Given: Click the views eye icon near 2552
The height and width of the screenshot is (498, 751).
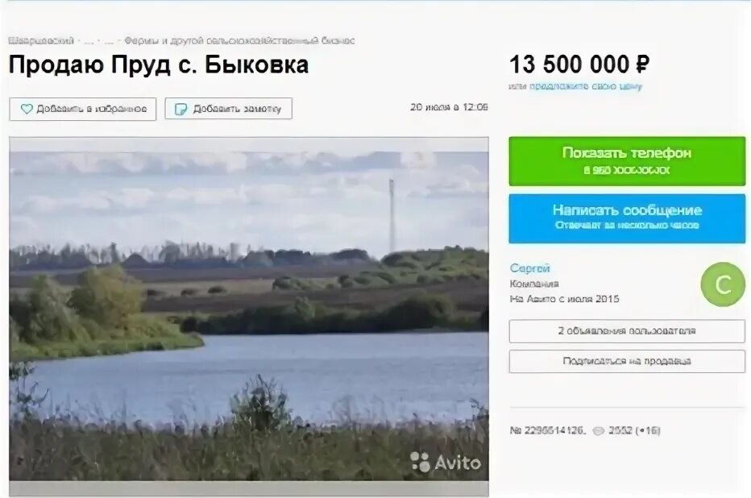Looking at the screenshot, I should pos(599,431).
